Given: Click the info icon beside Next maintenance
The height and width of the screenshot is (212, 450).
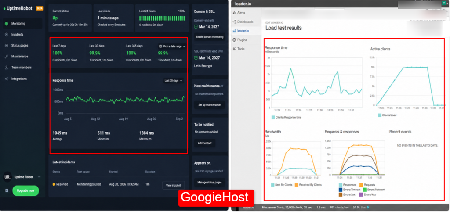Looking at the screenshot, I should [x=222, y=86].
